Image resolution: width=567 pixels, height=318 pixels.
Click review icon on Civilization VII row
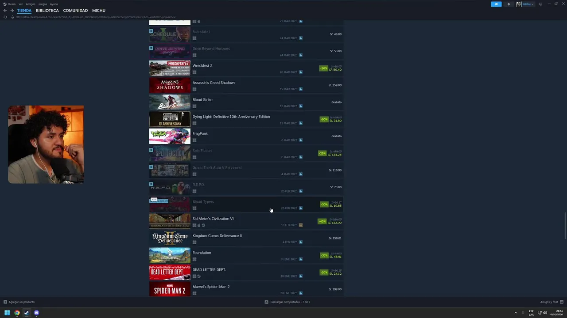[301, 225]
